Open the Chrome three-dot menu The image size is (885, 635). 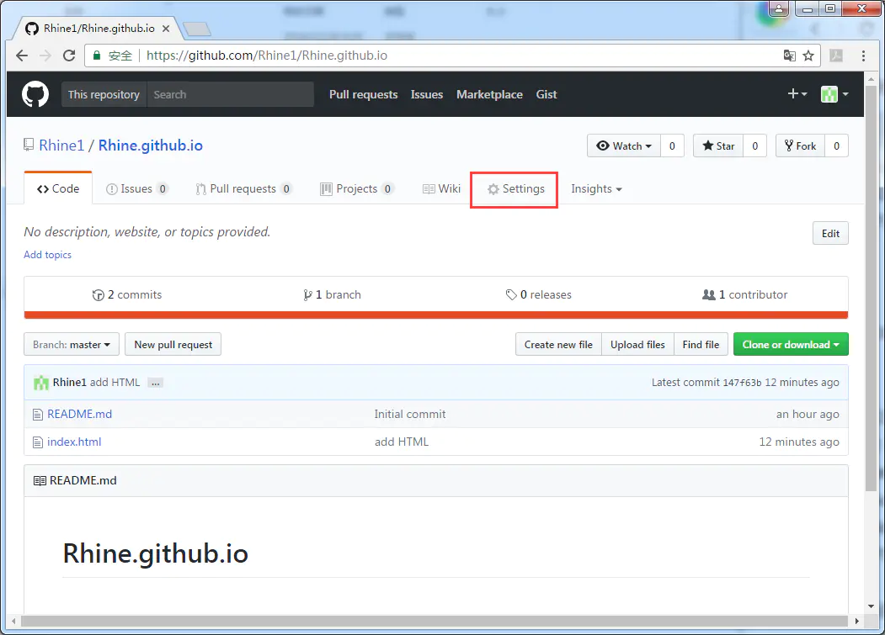pos(863,56)
